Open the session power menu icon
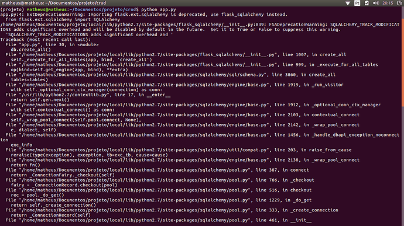404x226 pixels. (400, 3)
